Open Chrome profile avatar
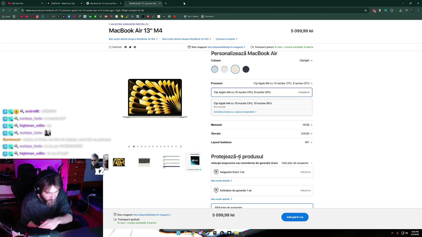The width and height of the screenshot is (422, 237). pos(412,10)
